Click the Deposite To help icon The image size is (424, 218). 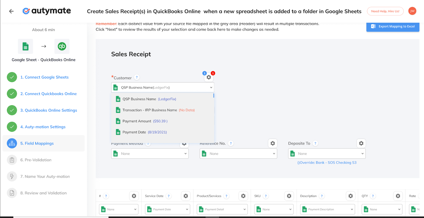click(x=315, y=143)
